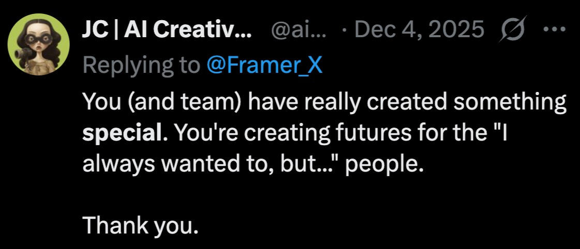Viewport: 580px width, 249px height.
Task: Click the "Replying to" label text
Action: click(x=141, y=66)
